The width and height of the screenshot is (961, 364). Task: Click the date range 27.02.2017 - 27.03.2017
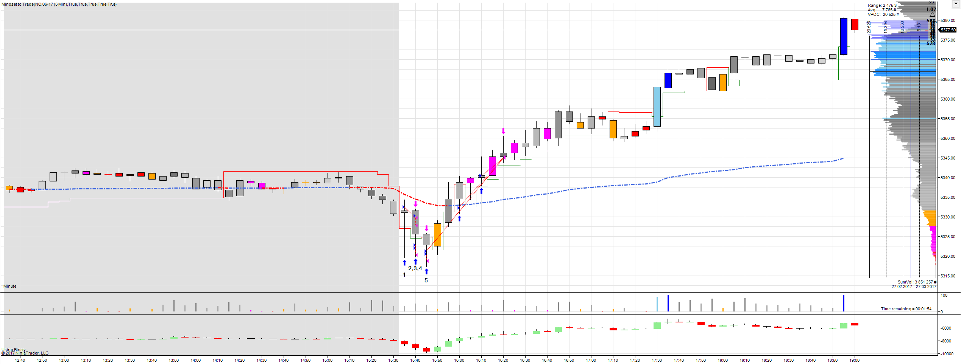[x=914, y=287]
